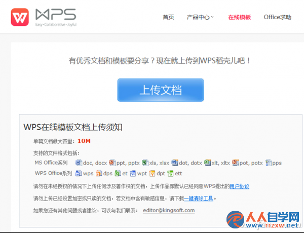Click the 单篇文档最大容量 label
The image size is (304, 233).
point(54,141)
